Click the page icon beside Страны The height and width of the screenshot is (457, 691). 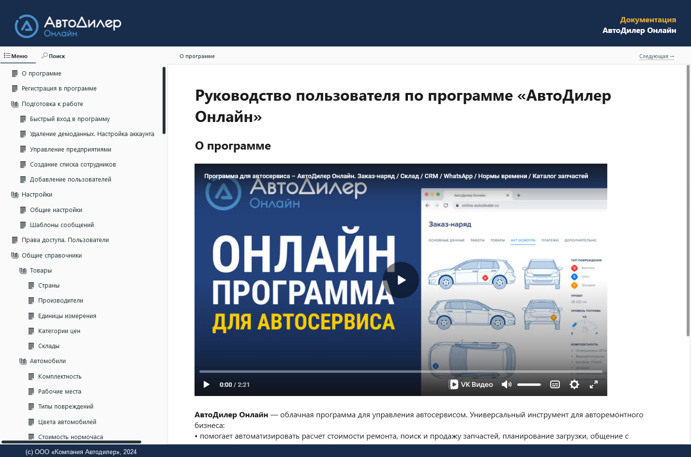31,286
